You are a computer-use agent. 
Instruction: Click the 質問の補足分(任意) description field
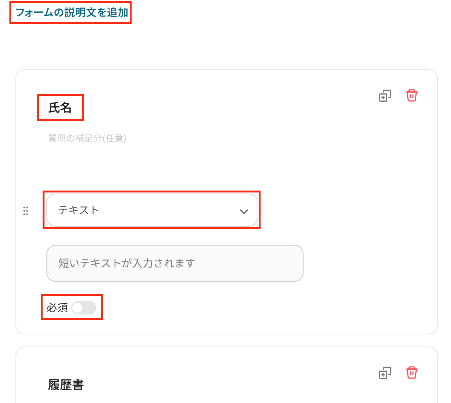(x=87, y=139)
